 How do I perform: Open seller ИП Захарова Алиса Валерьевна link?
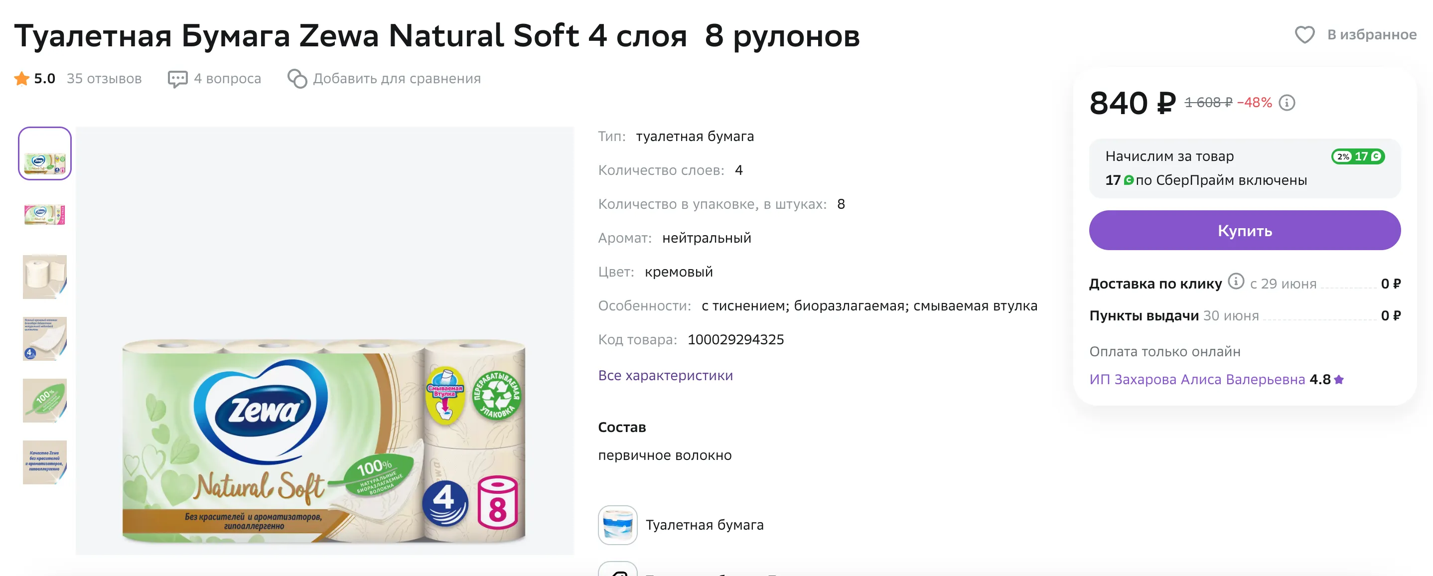pyautogui.click(x=1197, y=380)
